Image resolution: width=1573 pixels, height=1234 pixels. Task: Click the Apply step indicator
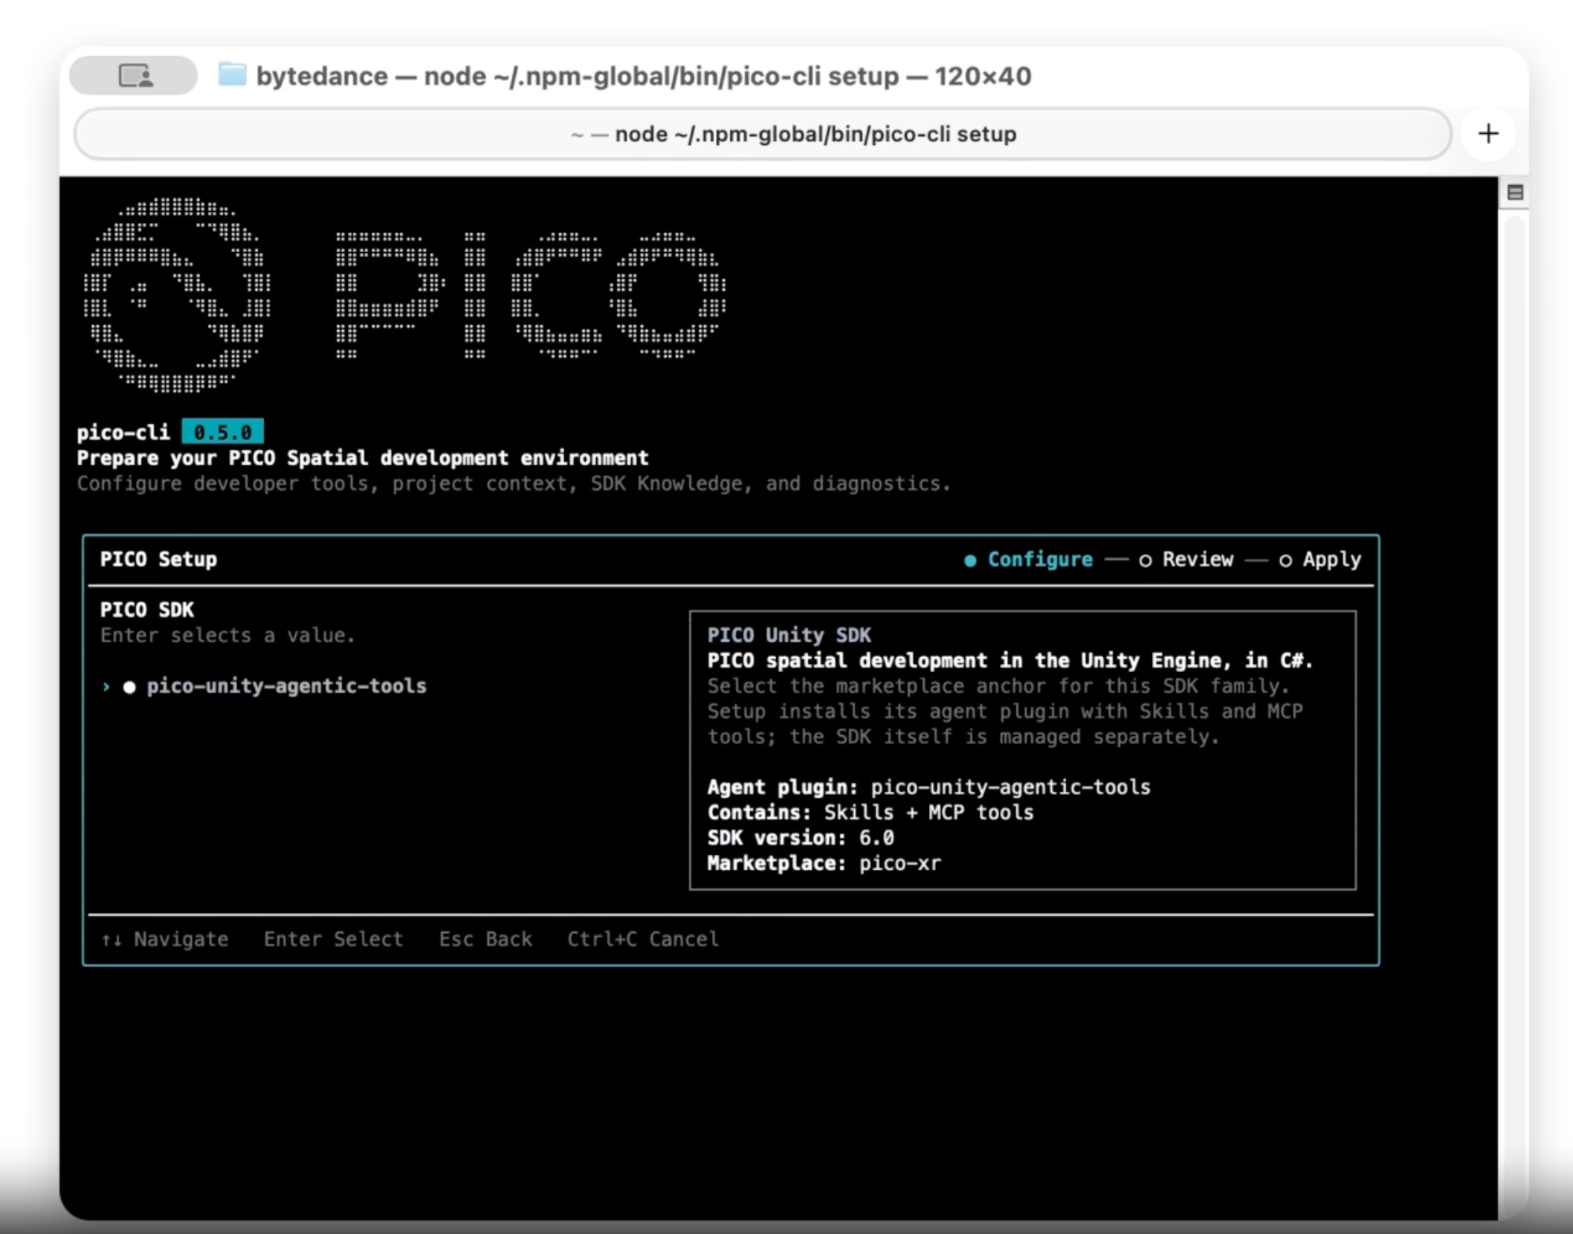pyautogui.click(x=1320, y=559)
